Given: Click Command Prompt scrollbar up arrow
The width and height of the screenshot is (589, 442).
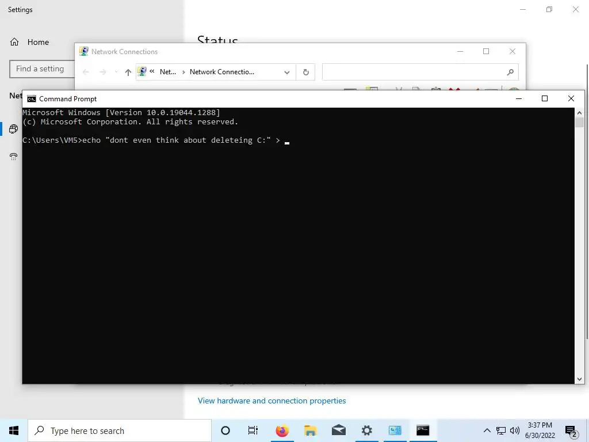Looking at the screenshot, I should click(579, 112).
